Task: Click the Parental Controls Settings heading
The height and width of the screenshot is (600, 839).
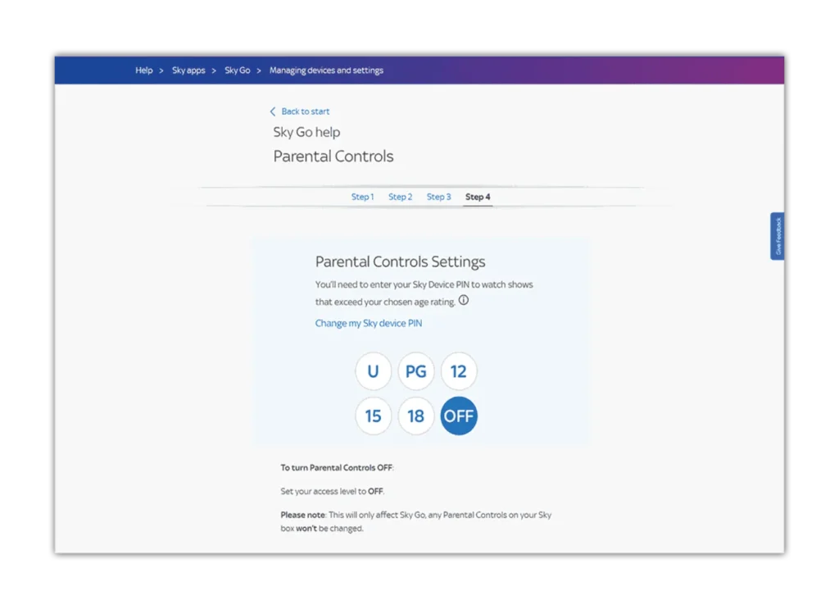Action: [400, 261]
